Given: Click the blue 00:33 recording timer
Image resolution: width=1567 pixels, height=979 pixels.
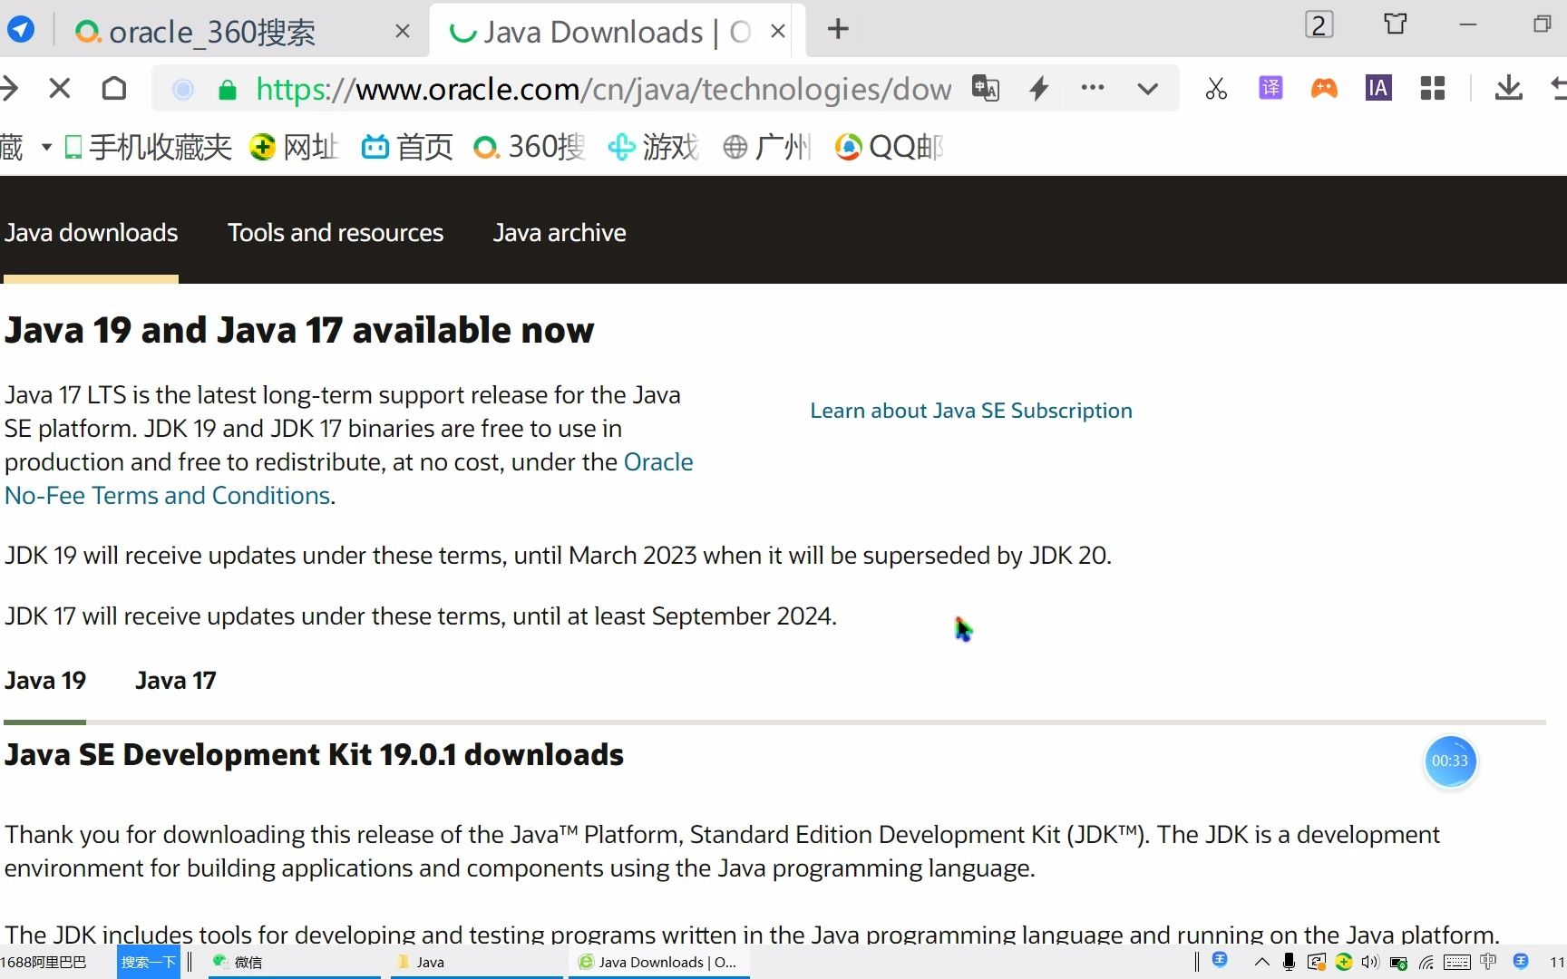Looking at the screenshot, I should coord(1450,761).
